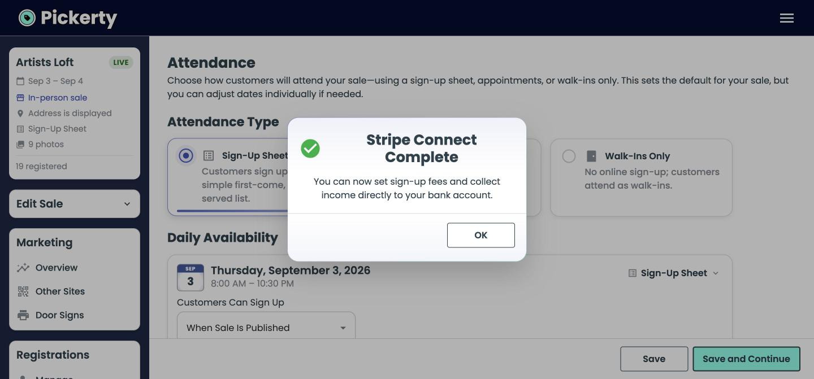Select the Sign-Up Sheet radio button
The height and width of the screenshot is (379, 814).
coord(186,156)
